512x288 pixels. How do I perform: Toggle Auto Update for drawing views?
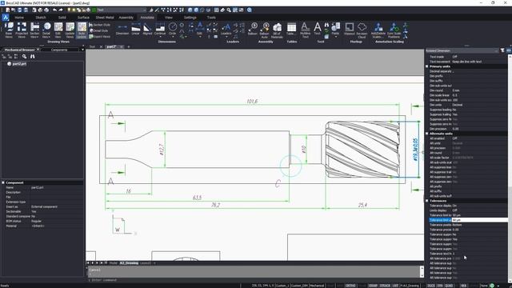(x=82, y=30)
